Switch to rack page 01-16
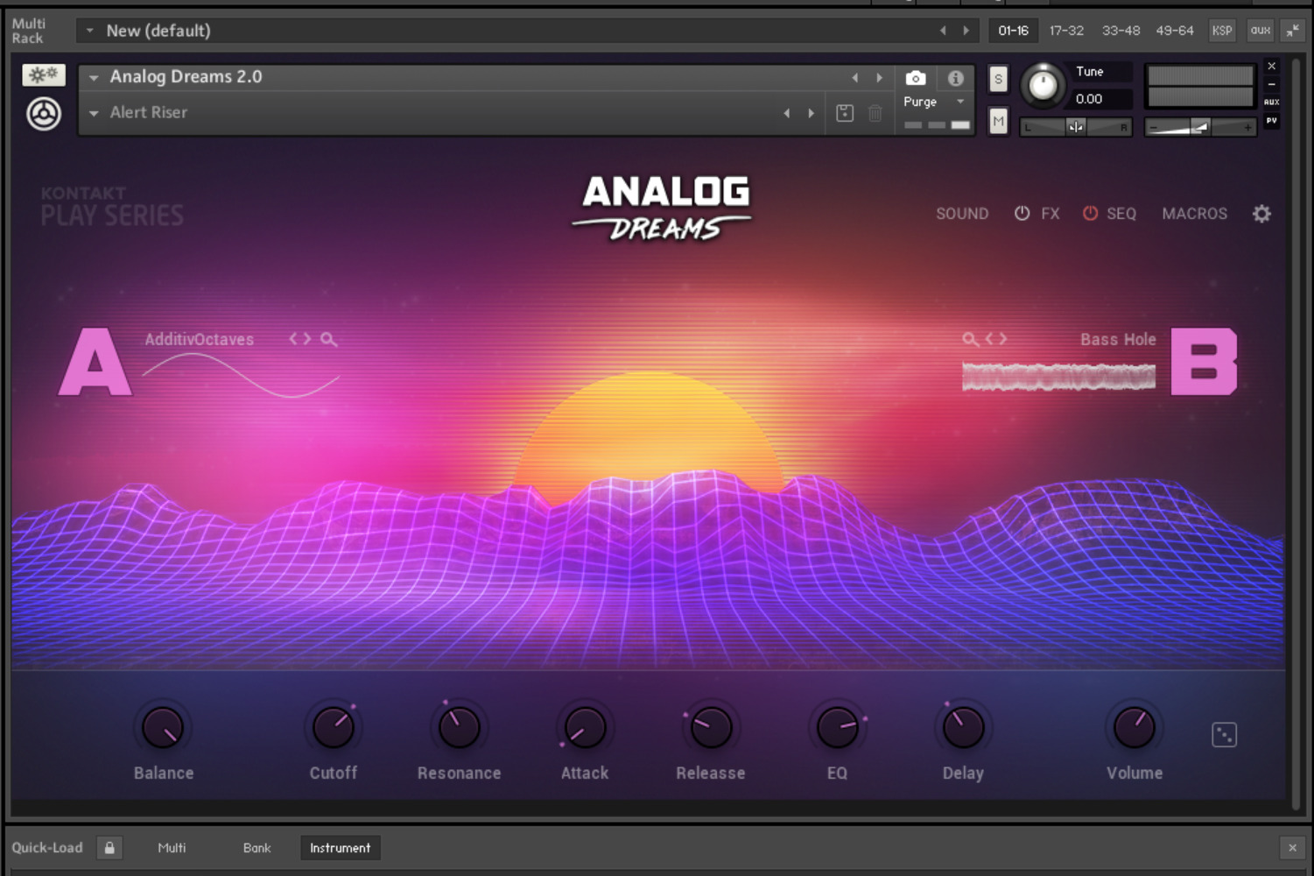 coord(1013,31)
